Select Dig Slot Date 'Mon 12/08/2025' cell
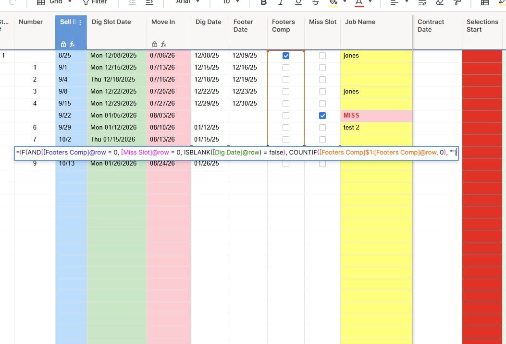Viewport: 506px width, 344px height. click(117, 55)
